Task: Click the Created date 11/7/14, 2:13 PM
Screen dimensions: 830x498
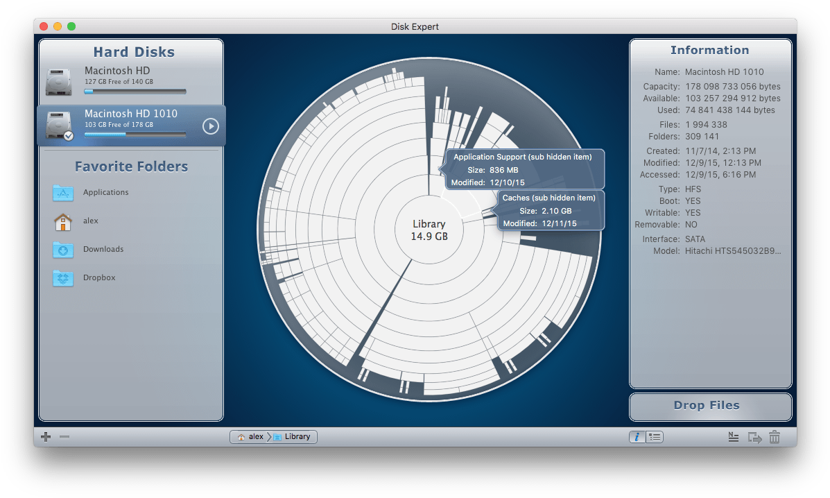Action: [x=720, y=151]
